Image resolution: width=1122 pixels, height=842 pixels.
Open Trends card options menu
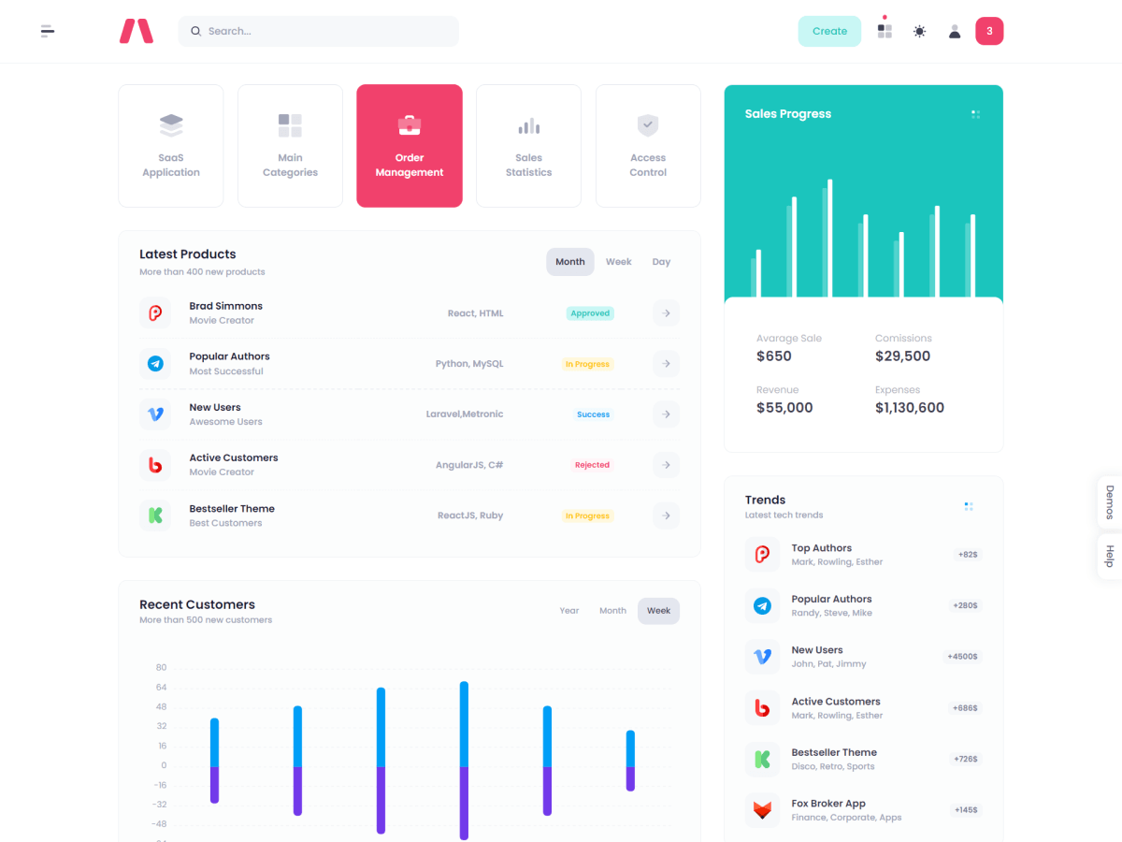pyautogui.click(x=969, y=506)
